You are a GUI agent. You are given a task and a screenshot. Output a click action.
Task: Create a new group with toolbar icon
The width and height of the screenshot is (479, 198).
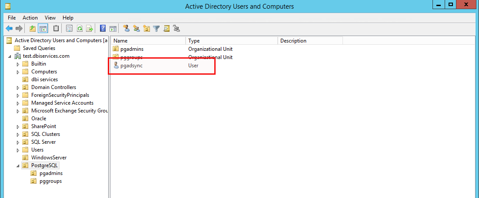click(136, 29)
